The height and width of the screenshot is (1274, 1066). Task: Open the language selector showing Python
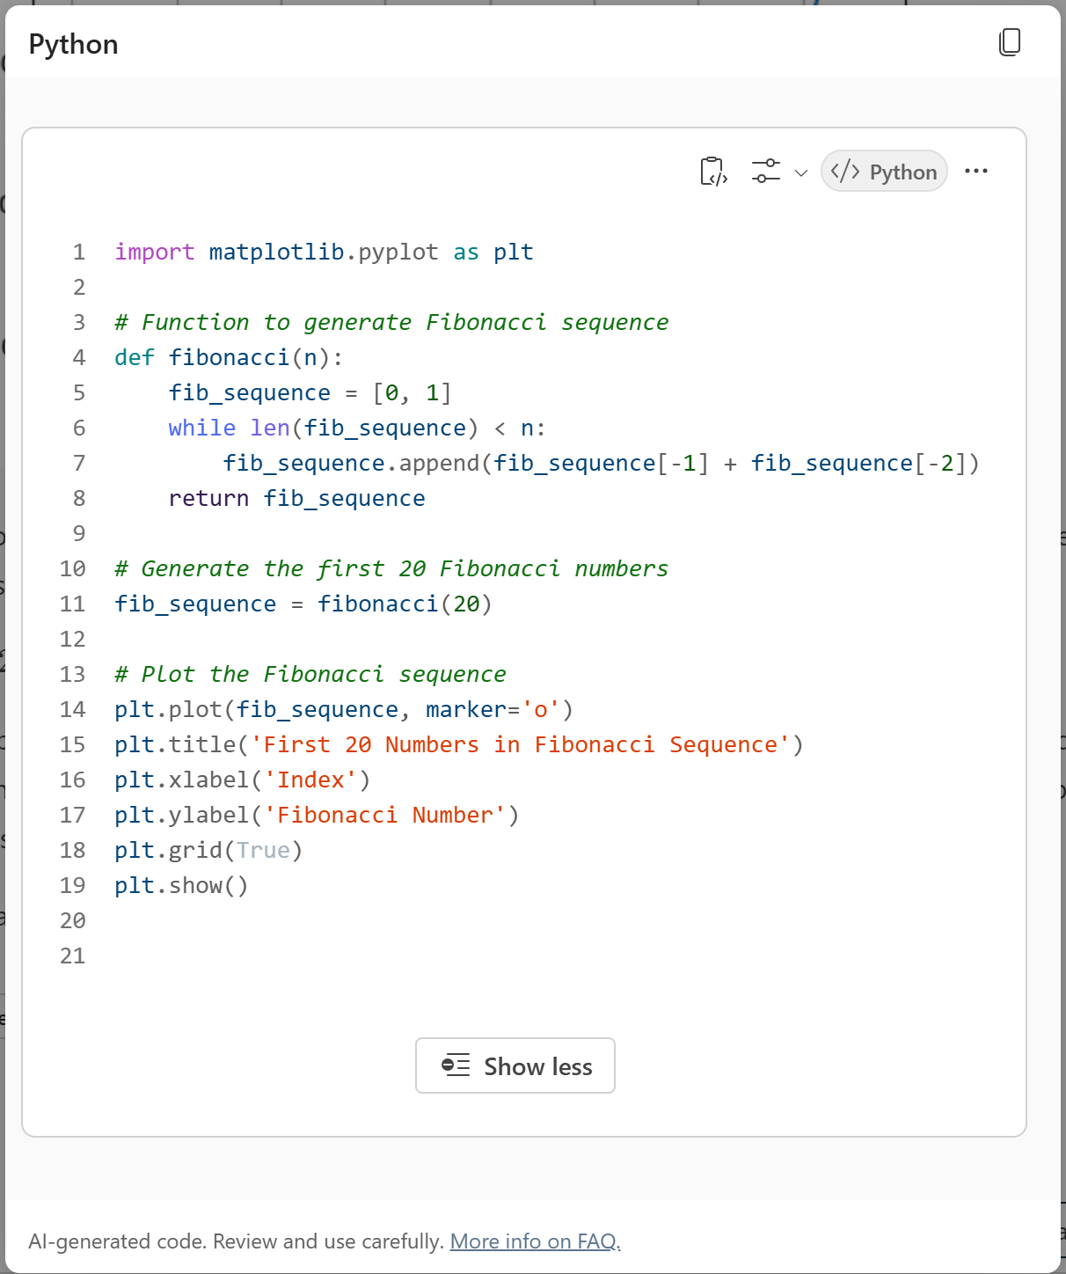pyautogui.click(x=883, y=171)
